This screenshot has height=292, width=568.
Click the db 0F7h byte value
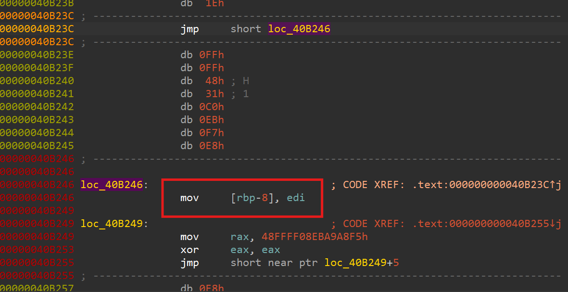point(211,132)
